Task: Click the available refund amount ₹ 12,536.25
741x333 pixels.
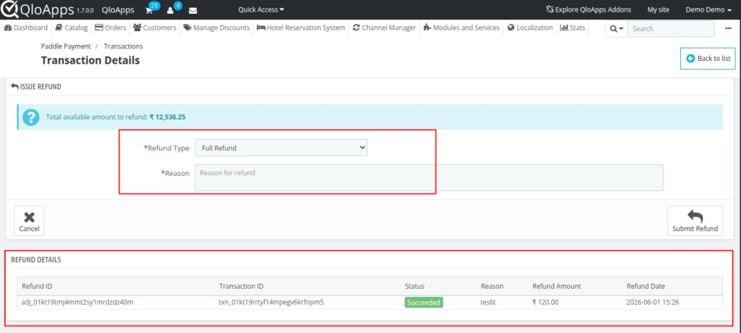Action: click(x=167, y=117)
